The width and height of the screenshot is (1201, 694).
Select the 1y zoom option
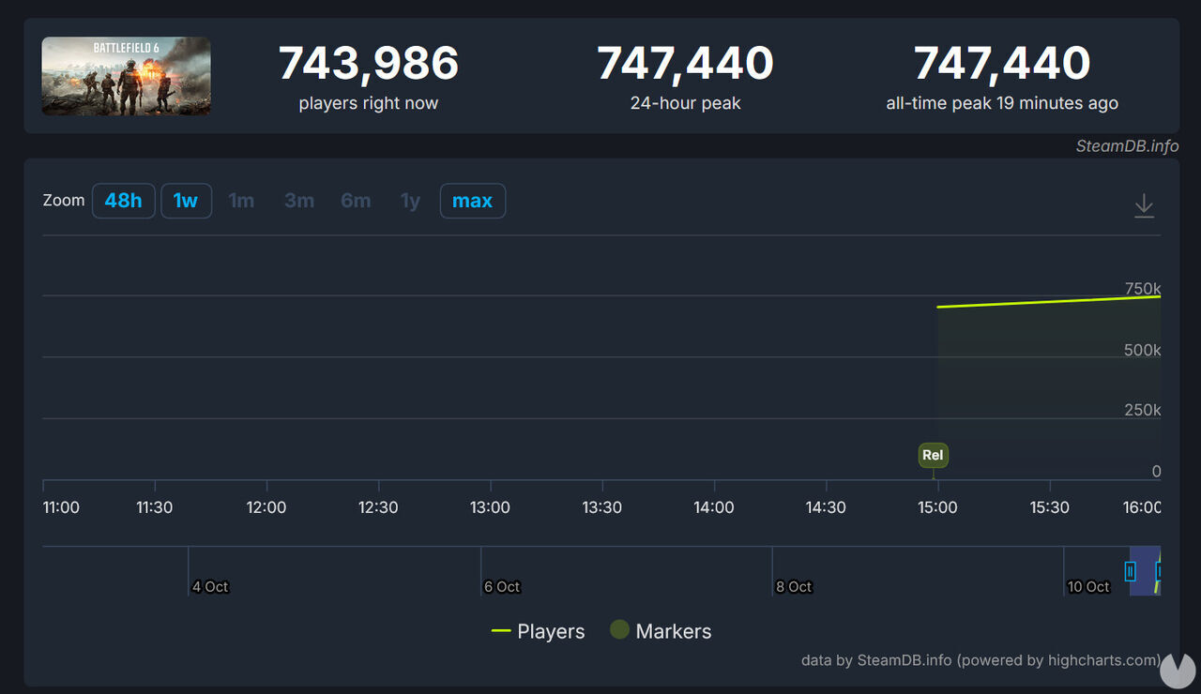click(411, 201)
